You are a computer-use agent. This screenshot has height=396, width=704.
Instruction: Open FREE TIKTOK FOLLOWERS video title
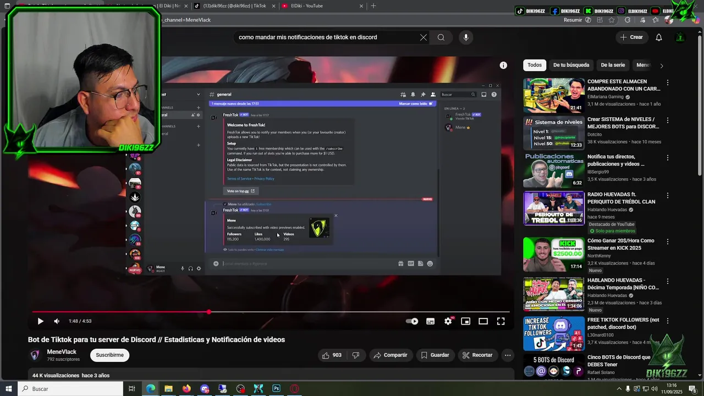tap(623, 323)
